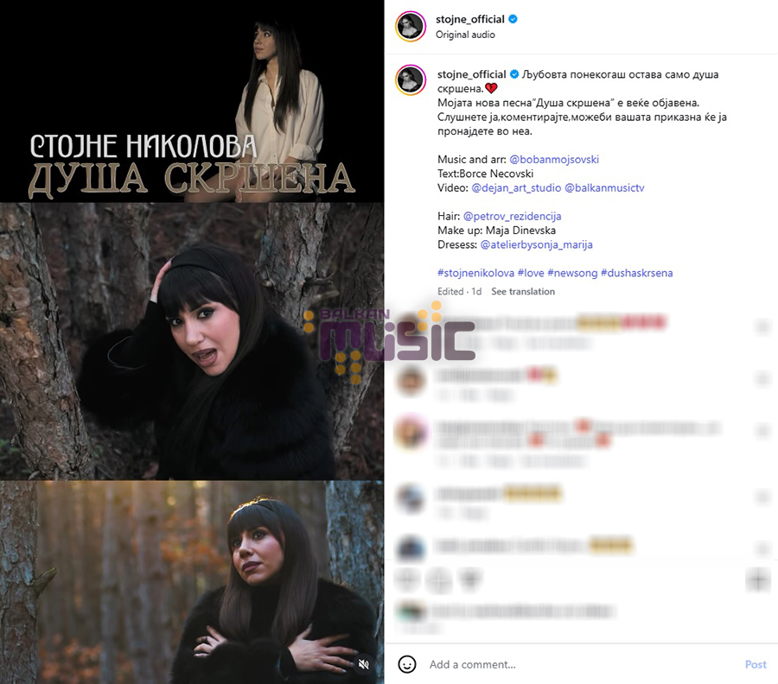778x684 pixels.
Task: Unmute the video with the speaker icon
Action: click(364, 664)
